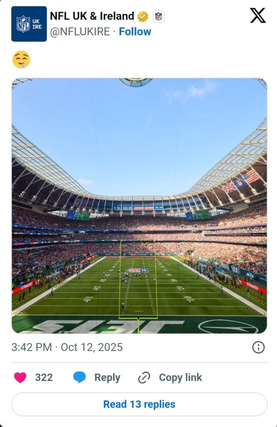Click the small NFL shield affiliate badge
277x427 pixels.
[x=158, y=17]
